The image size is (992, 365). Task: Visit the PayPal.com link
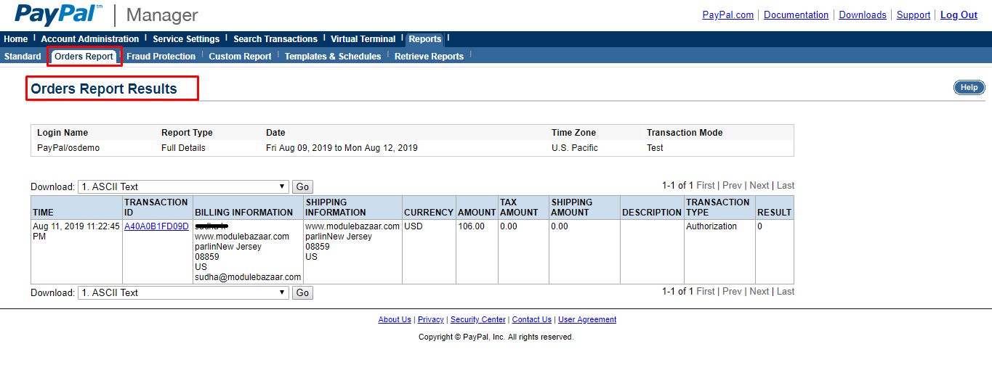tap(728, 15)
